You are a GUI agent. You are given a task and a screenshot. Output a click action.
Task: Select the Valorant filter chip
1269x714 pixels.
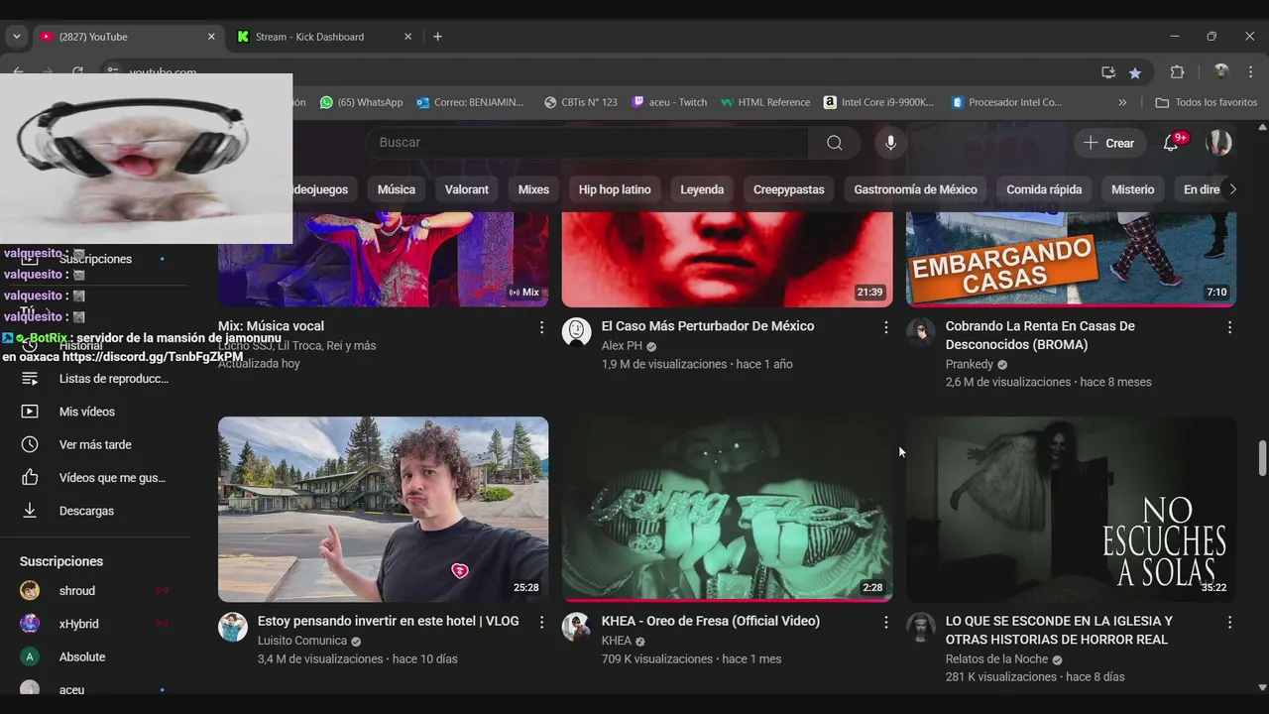click(467, 189)
